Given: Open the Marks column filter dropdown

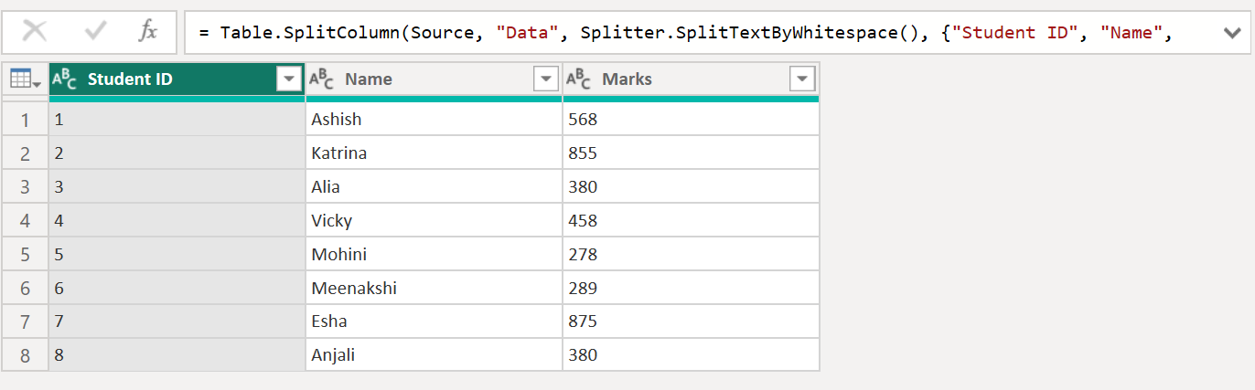Looking at the screenshot, I should [x=802, y=79].
